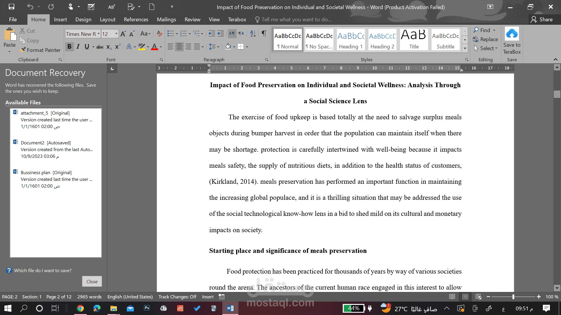561x315 pixels.
Task: Apply the Heading 1 style
Action: point(351,39)
